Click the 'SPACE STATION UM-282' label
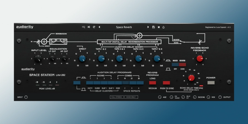This screenshot has height=124, width=248. pyautogui.click(x=47, y=75)
